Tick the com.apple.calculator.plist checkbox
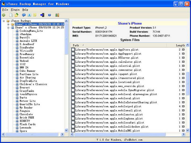The width and height of the screenshot is (191, 143). coord(73,62)
